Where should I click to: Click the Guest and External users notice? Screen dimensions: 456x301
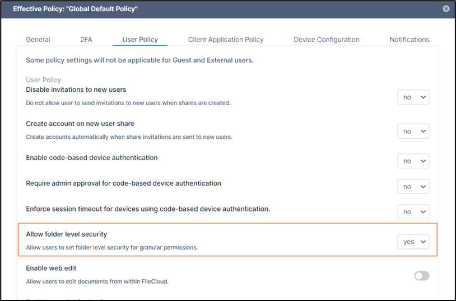tap(139, 60)
